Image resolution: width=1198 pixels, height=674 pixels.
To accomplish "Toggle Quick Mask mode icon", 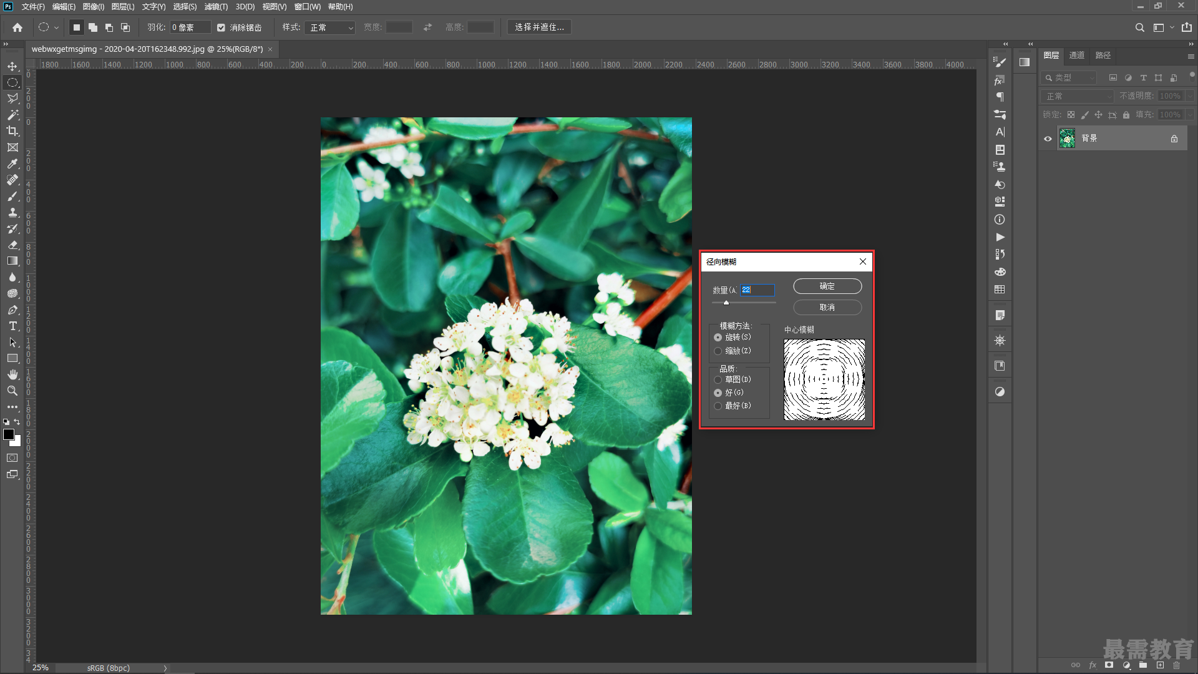I will (12, 458).
